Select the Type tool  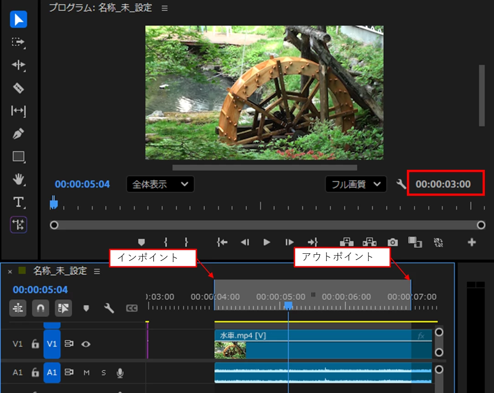click(x=18, y=202)
